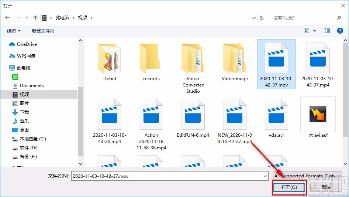
Task: Select 软件 (D:) drive
Action: (25, 148)
